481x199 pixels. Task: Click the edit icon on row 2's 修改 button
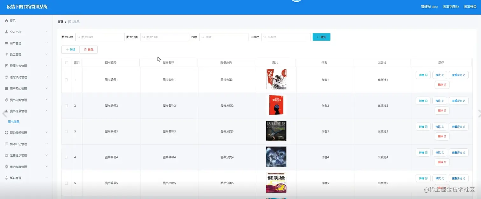[x=442, y=101]
